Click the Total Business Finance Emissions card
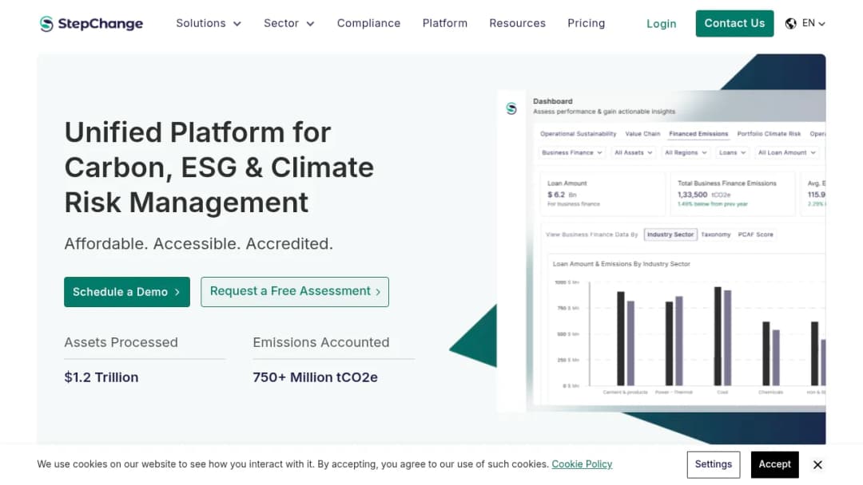863x485 pixels. click(733, 194)
